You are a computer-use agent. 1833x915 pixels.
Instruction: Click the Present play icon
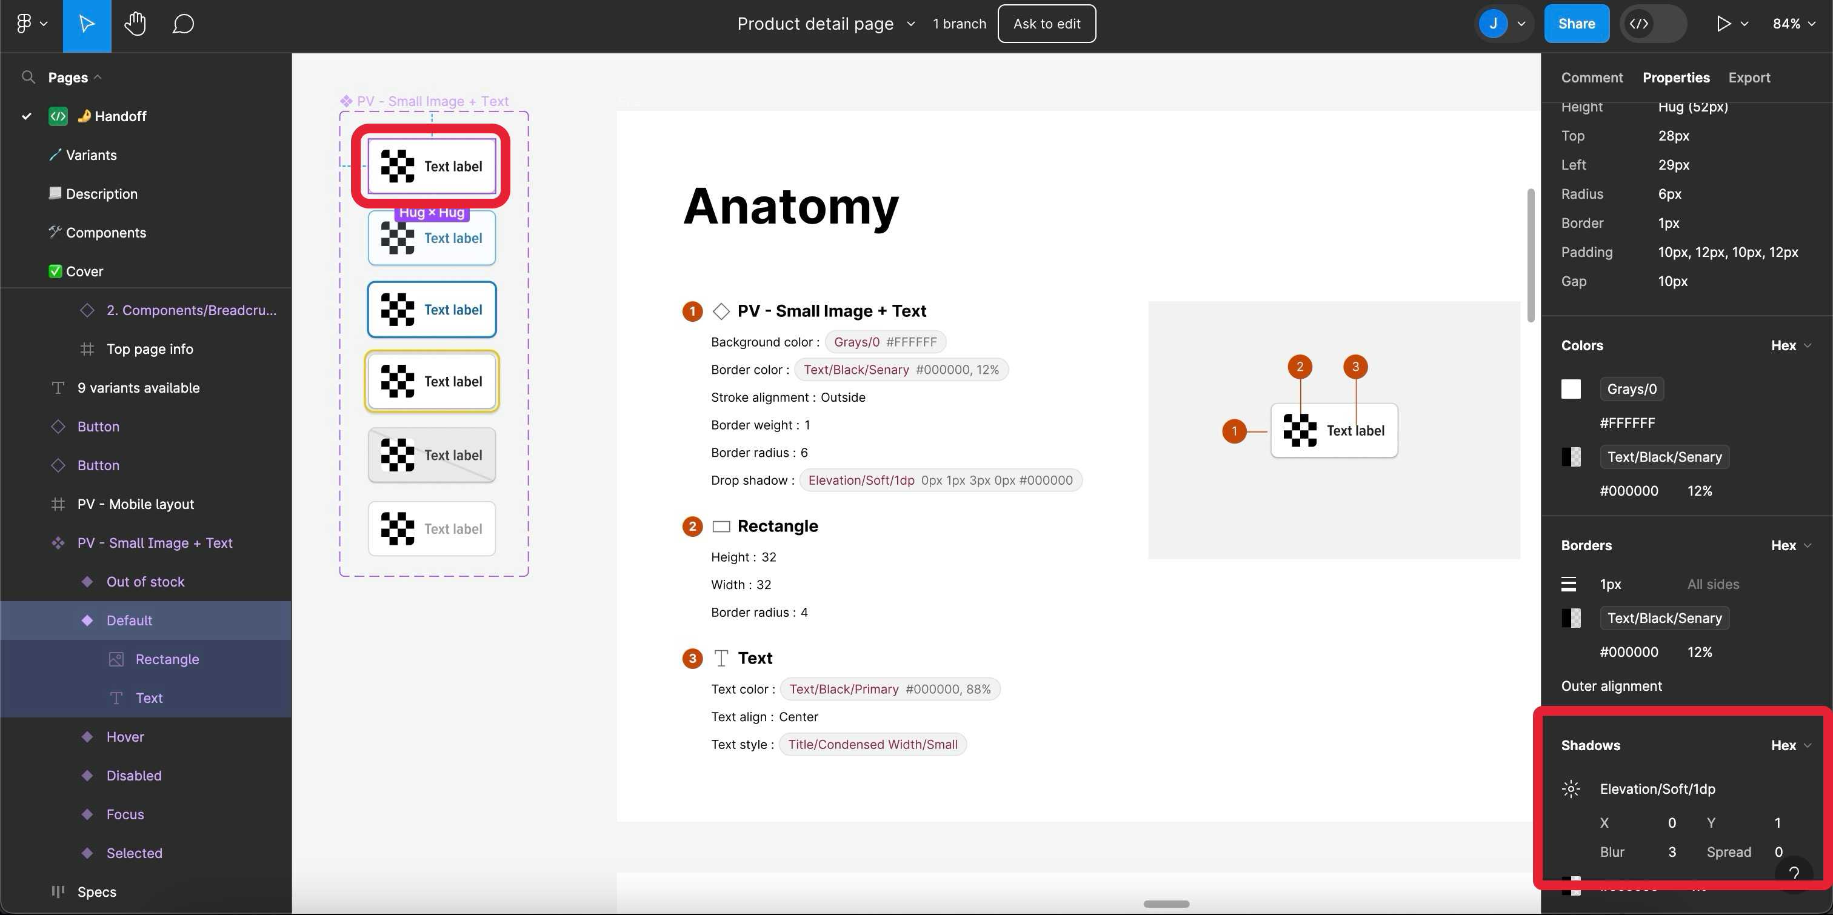[1723, 24]
